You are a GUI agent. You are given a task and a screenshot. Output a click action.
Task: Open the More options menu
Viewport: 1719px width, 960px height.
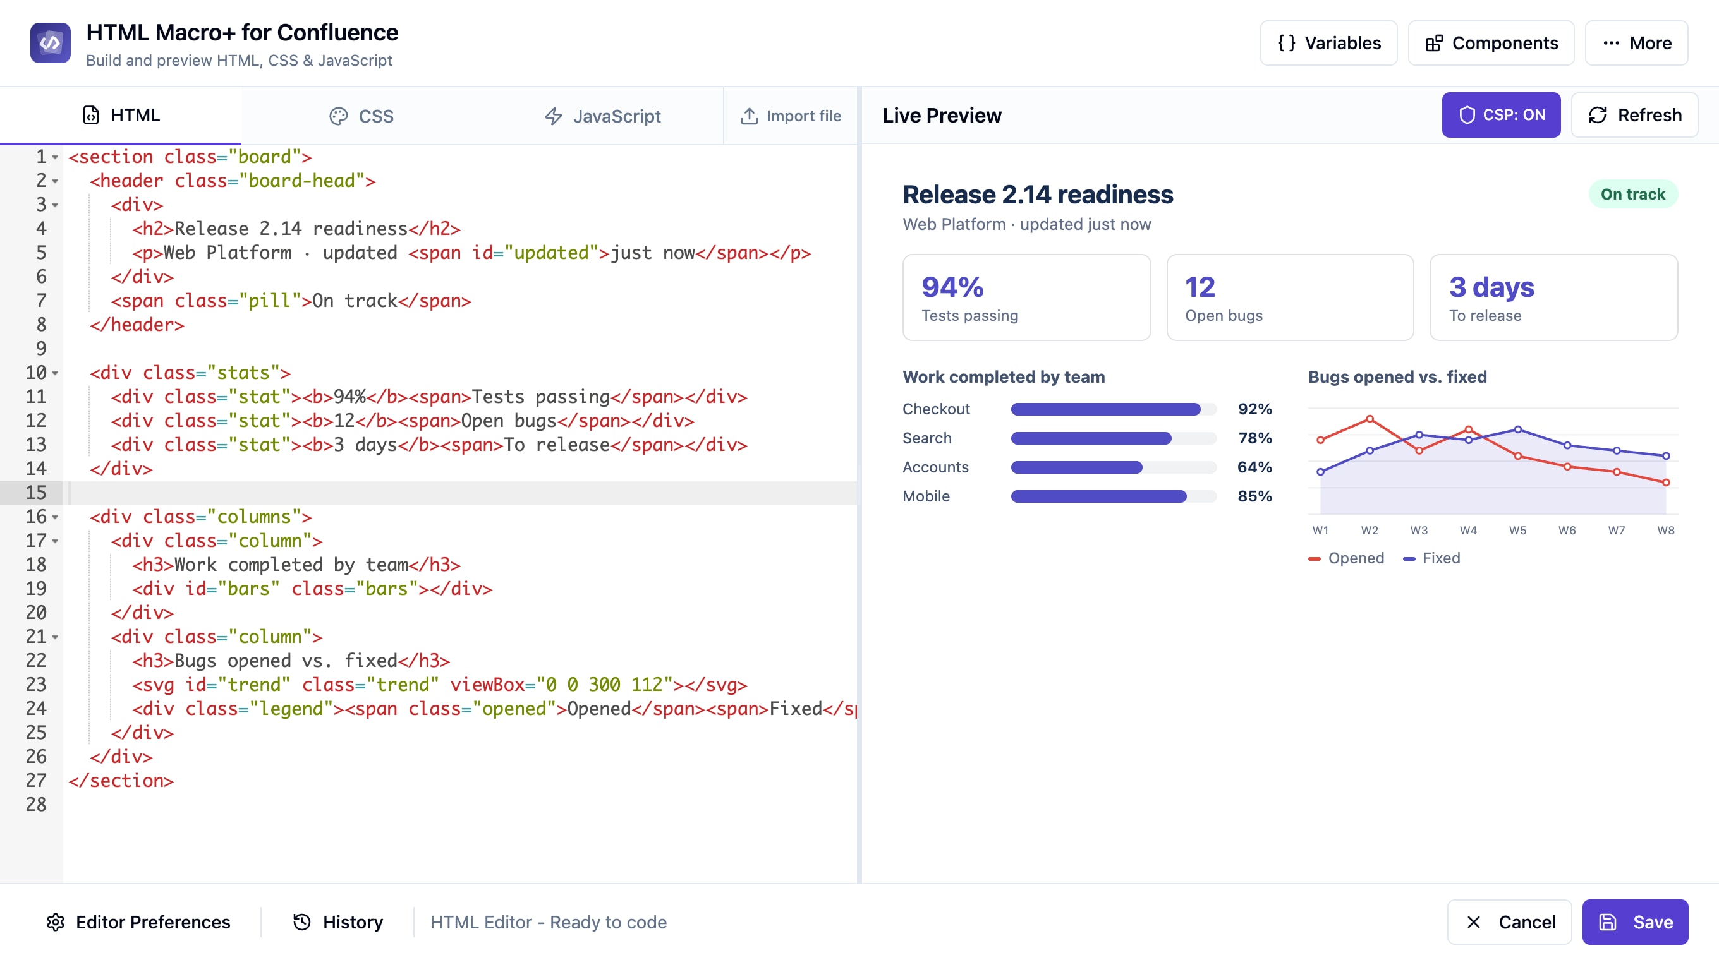coord(1636,44)
